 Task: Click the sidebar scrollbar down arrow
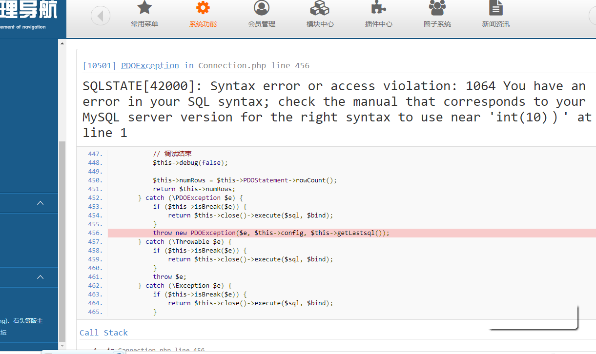point(62,345)
